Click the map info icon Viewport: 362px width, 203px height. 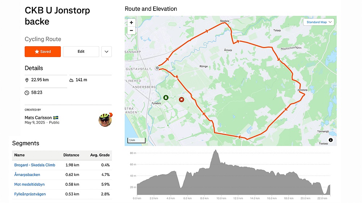point(331,140)
